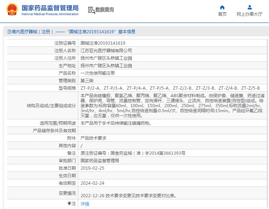Viewport: 269px width, 209px height.
Task: Click the 审批部门 value 国家药品监督管理局
Action: pyautogui.click(x=100, y=161)
